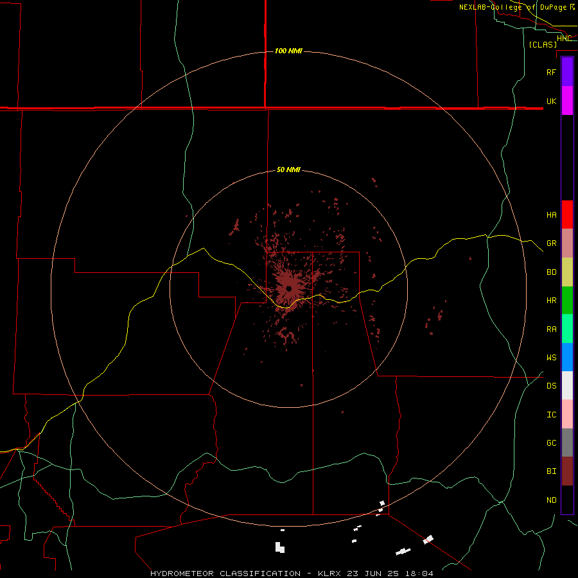Viewport: 578px width, 578px height.
Task: Click the HHC product code text
Action: [564, 39]
